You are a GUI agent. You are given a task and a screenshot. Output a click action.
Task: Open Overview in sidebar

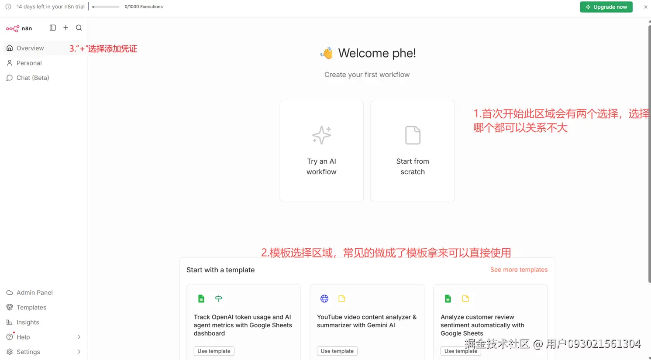(44, 48)
